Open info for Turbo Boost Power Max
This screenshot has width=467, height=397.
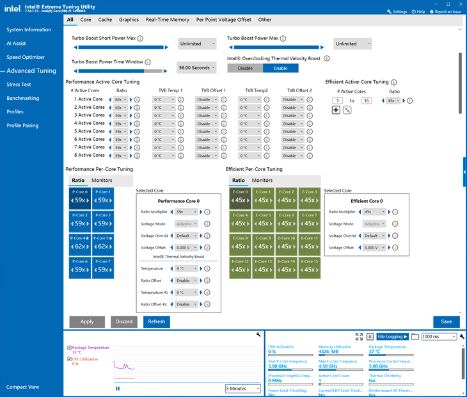[x=283, y=38]
